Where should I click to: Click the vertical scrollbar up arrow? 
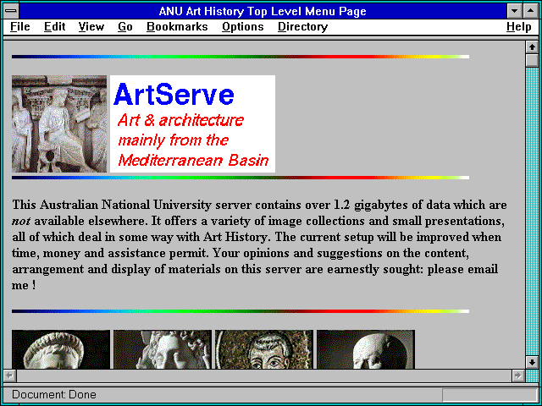532,47
